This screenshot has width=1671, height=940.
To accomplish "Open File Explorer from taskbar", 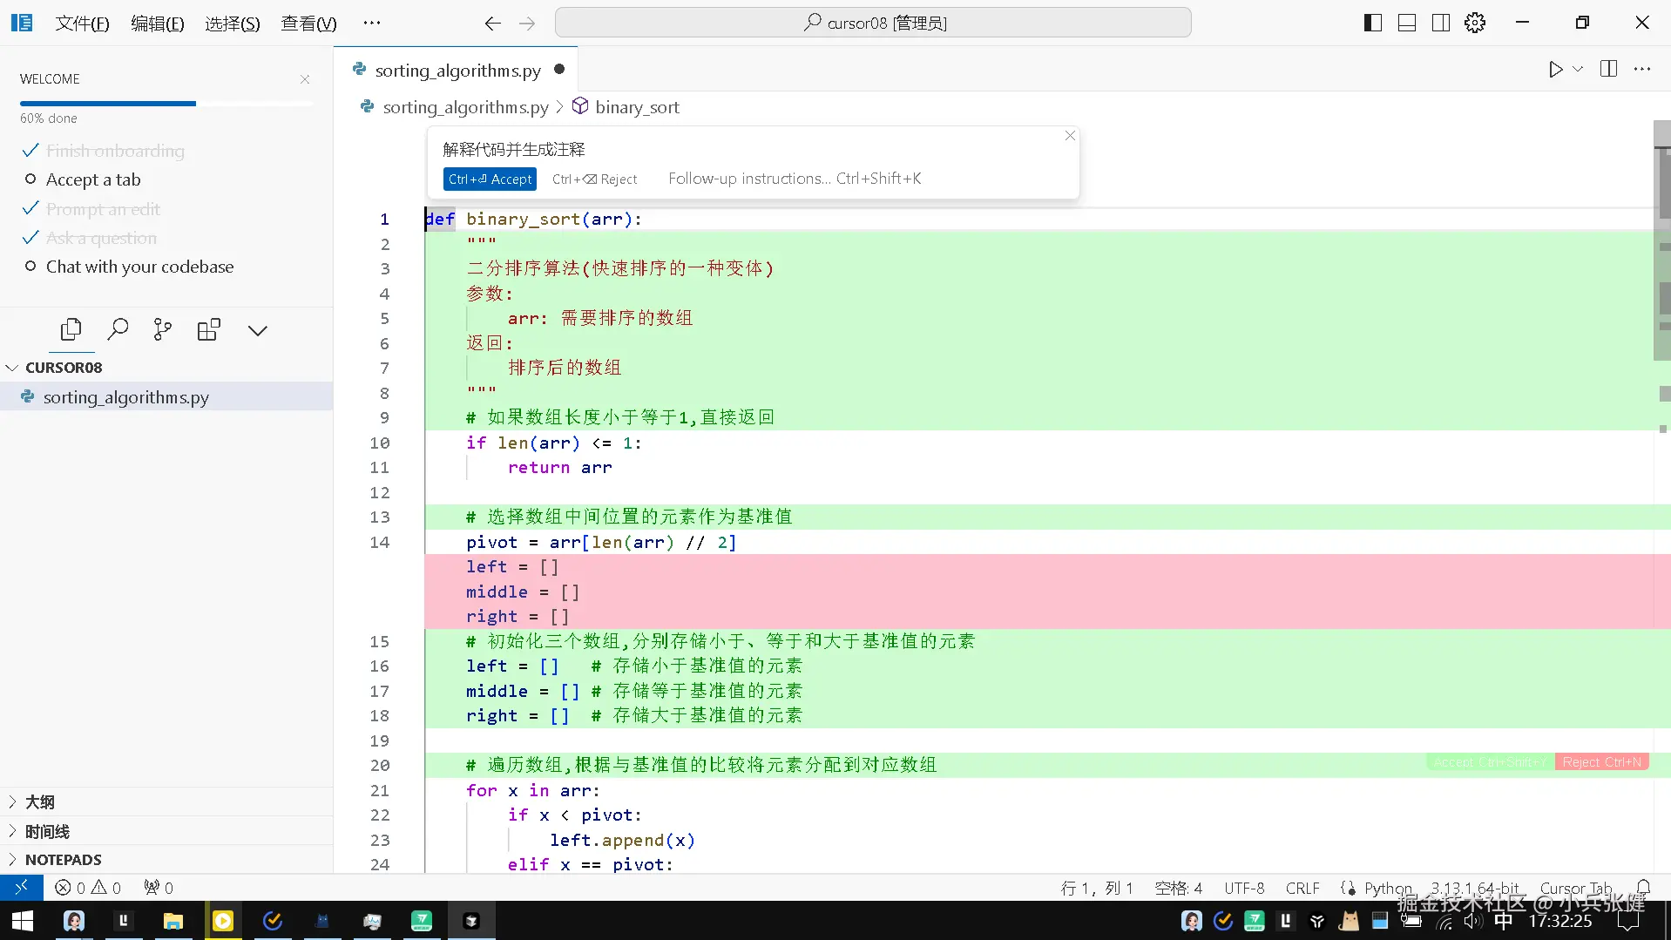I will [x=173, y=921].
